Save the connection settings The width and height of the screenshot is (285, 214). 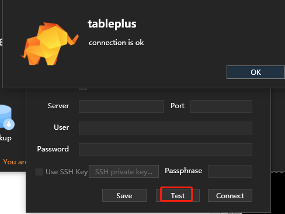(x=124, y=195)
